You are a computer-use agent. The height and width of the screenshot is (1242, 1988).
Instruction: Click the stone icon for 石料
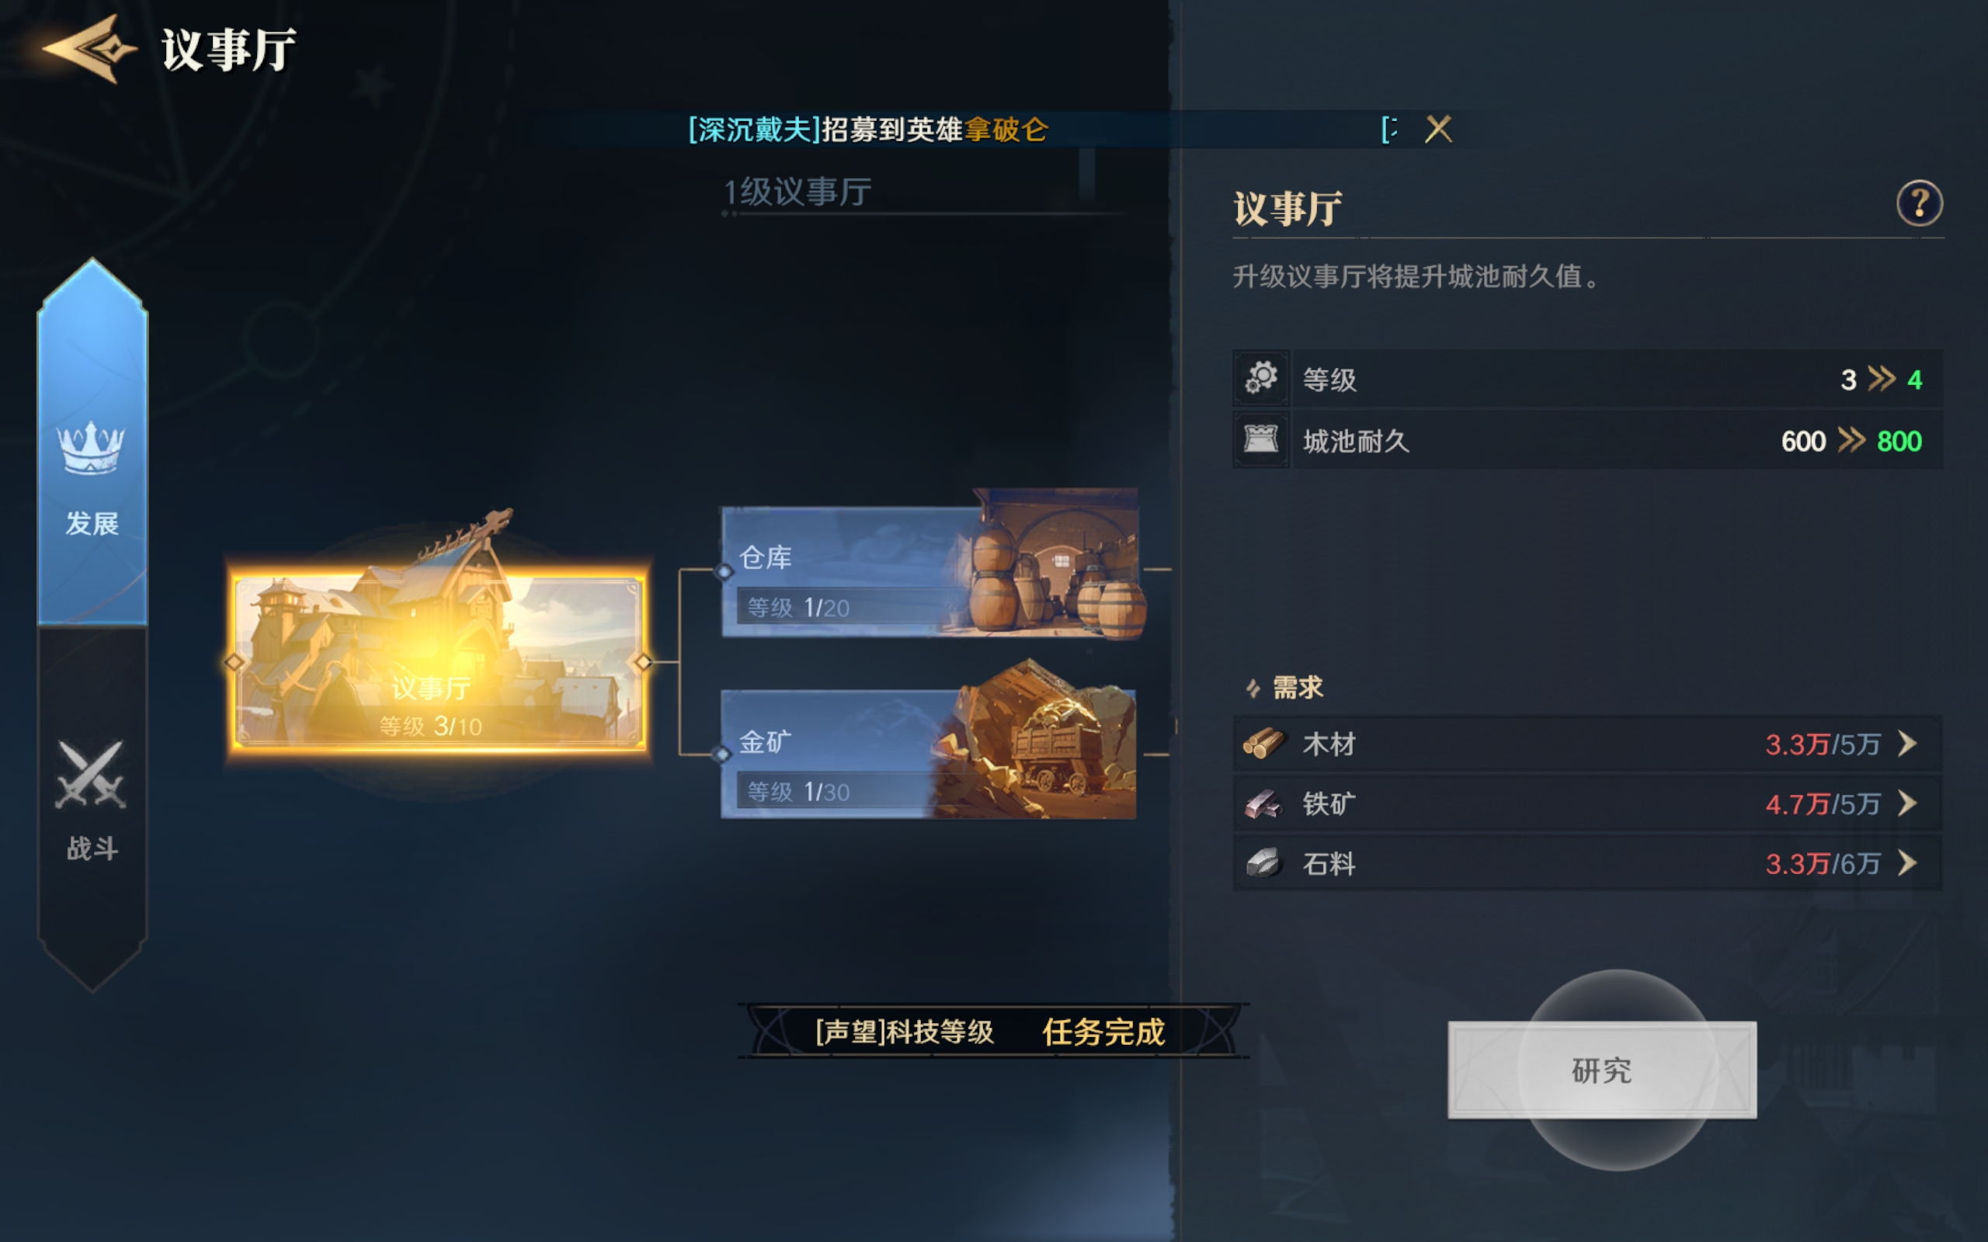(1263, 863)
